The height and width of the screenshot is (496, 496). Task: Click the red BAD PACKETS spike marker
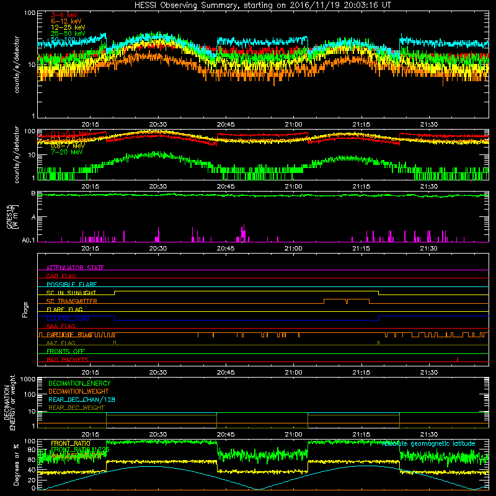[458, 360]
